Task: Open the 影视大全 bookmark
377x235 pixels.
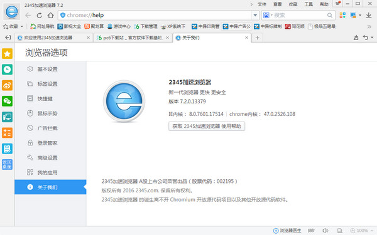Action: click(x=69, y=26)
